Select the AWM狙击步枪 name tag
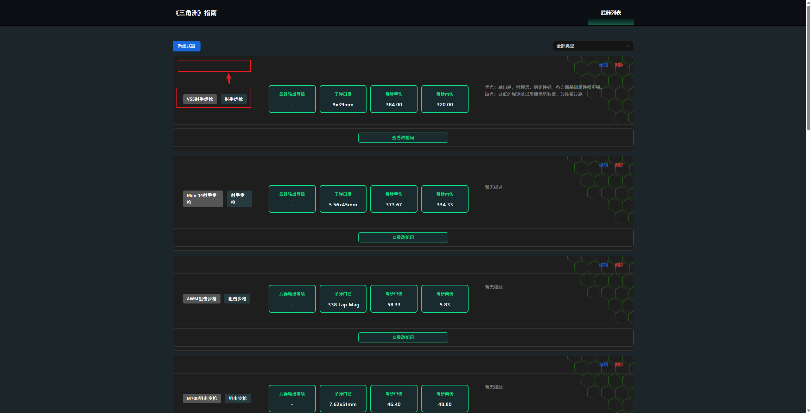 coord(202,299)
